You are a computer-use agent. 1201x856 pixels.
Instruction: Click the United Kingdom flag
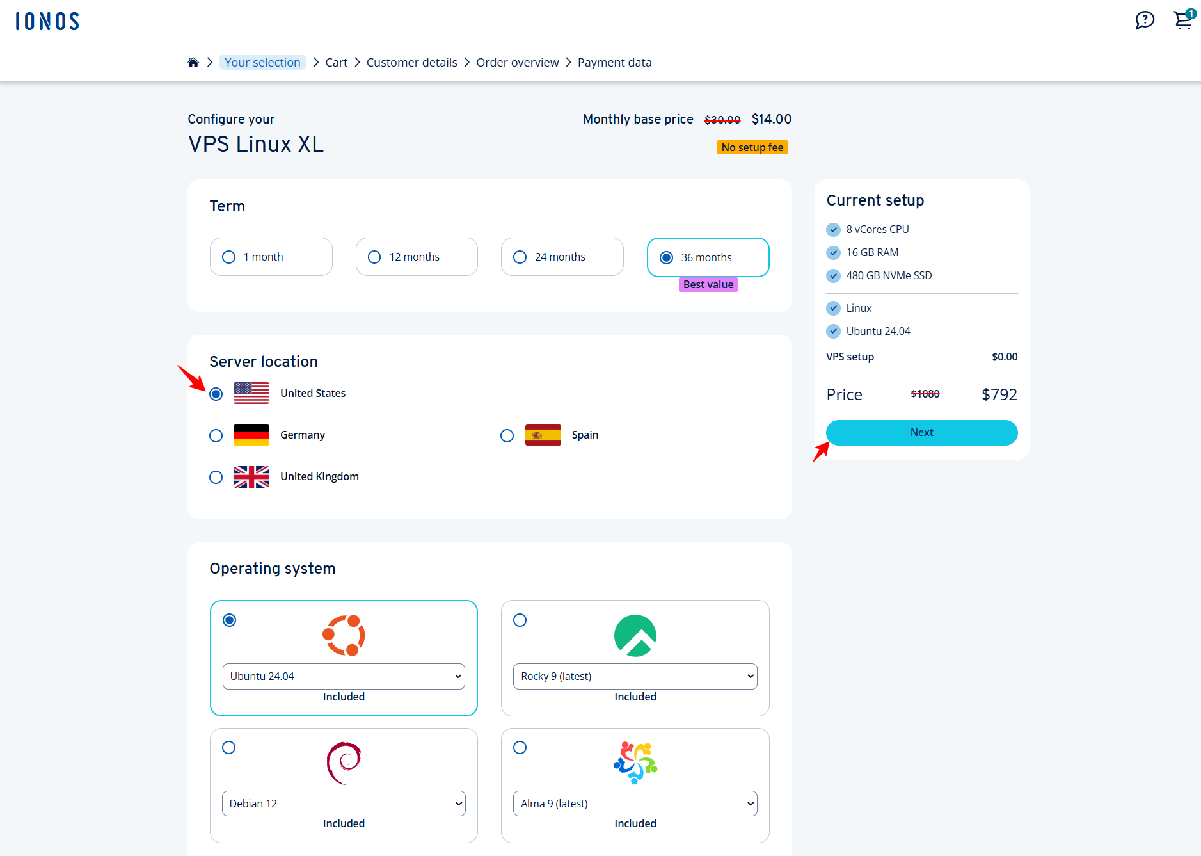pyautogui.click(x=251, y=476)
